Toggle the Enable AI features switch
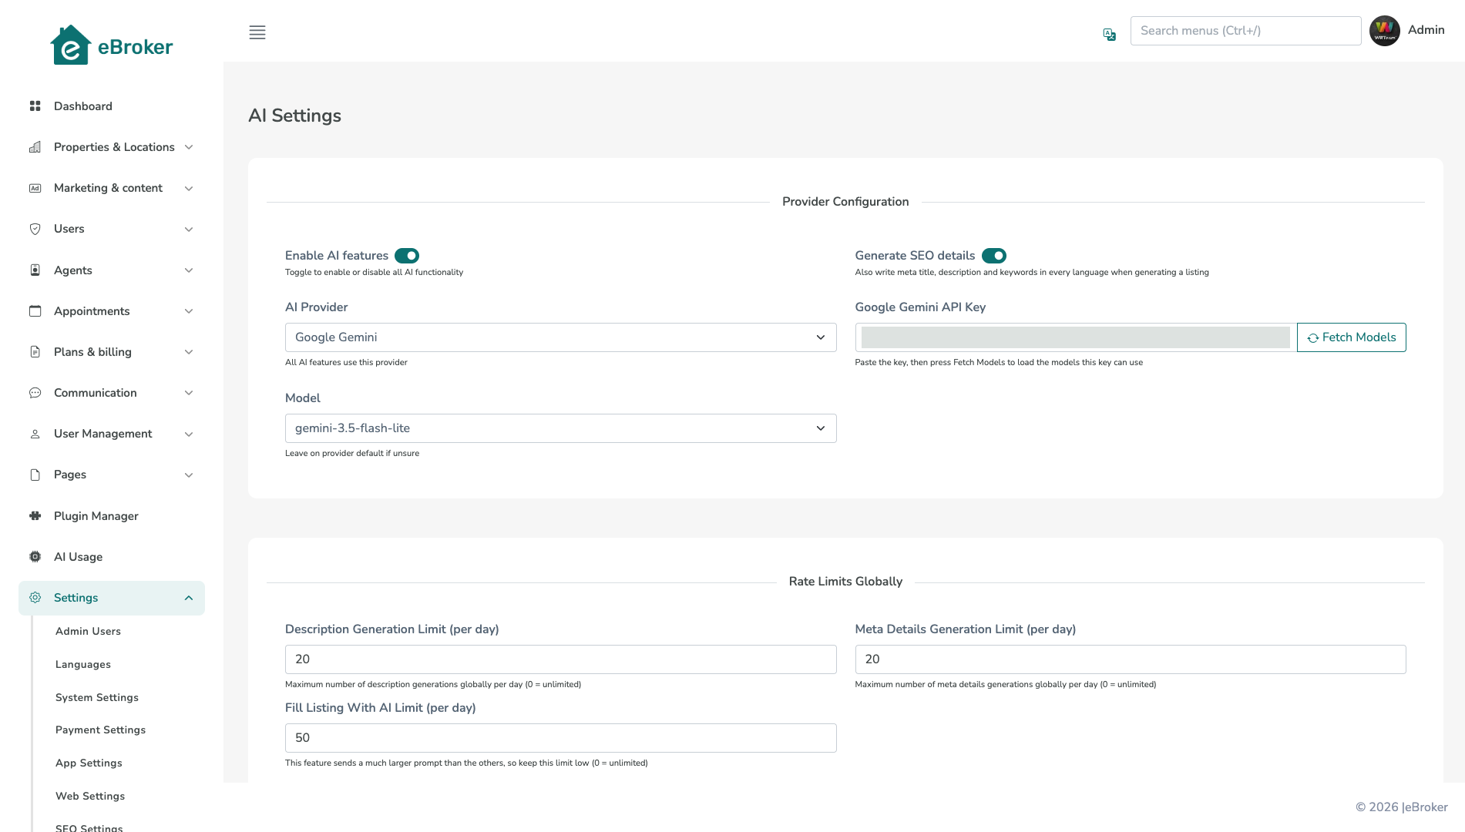The width and height of the screenshot is (1465, 832). click(x=407, y=256)
